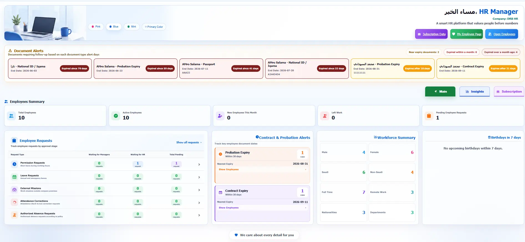
Task: Select the Blue theme color
Action: [114, 27]
